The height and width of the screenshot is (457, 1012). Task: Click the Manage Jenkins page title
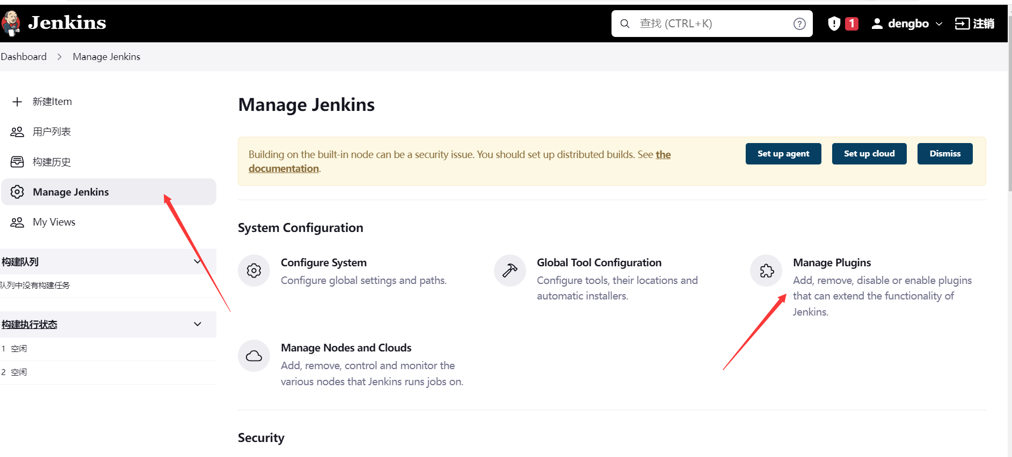click(x=307, y=104)
